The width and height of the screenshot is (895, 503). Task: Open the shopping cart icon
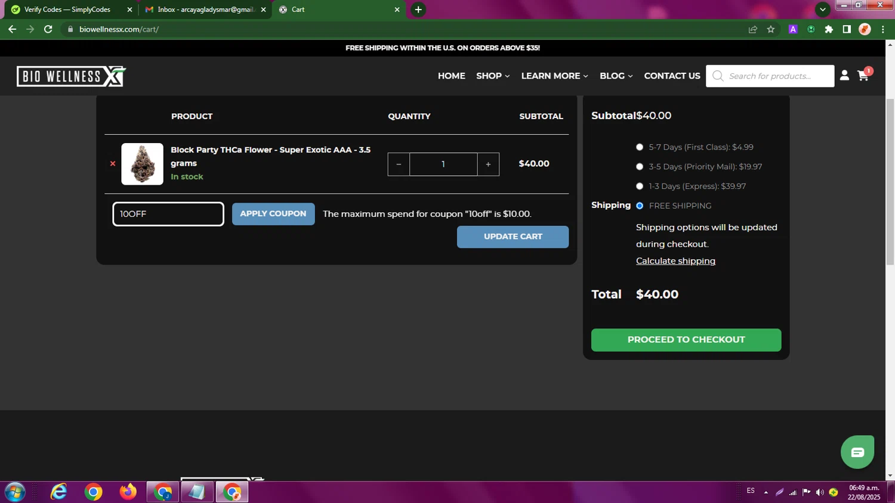863,75
